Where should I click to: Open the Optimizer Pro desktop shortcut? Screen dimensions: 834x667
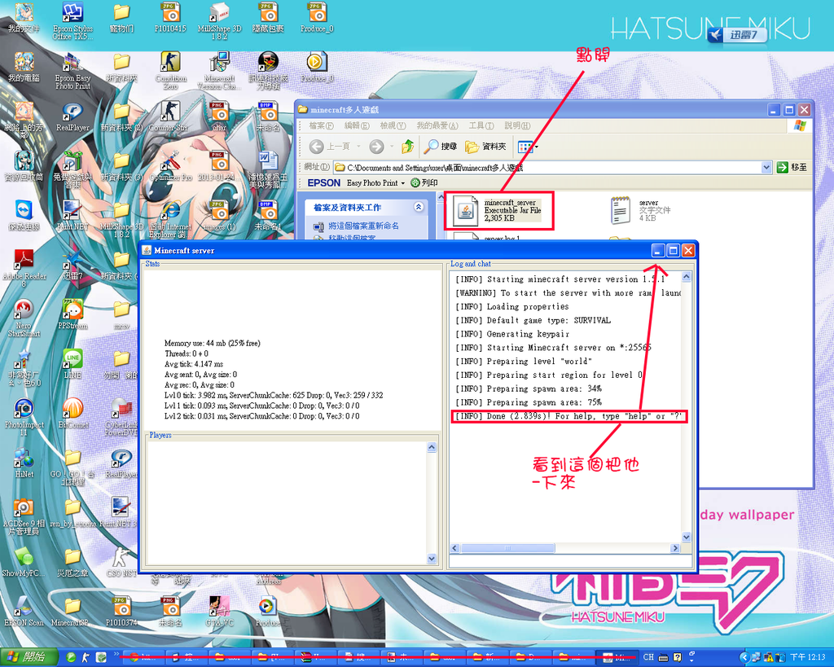pyautogui.click(x=171, y=166)
